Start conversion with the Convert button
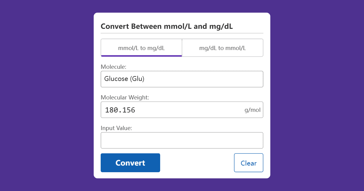The height and width of the screenshot is (191, 364). [130, 163]
